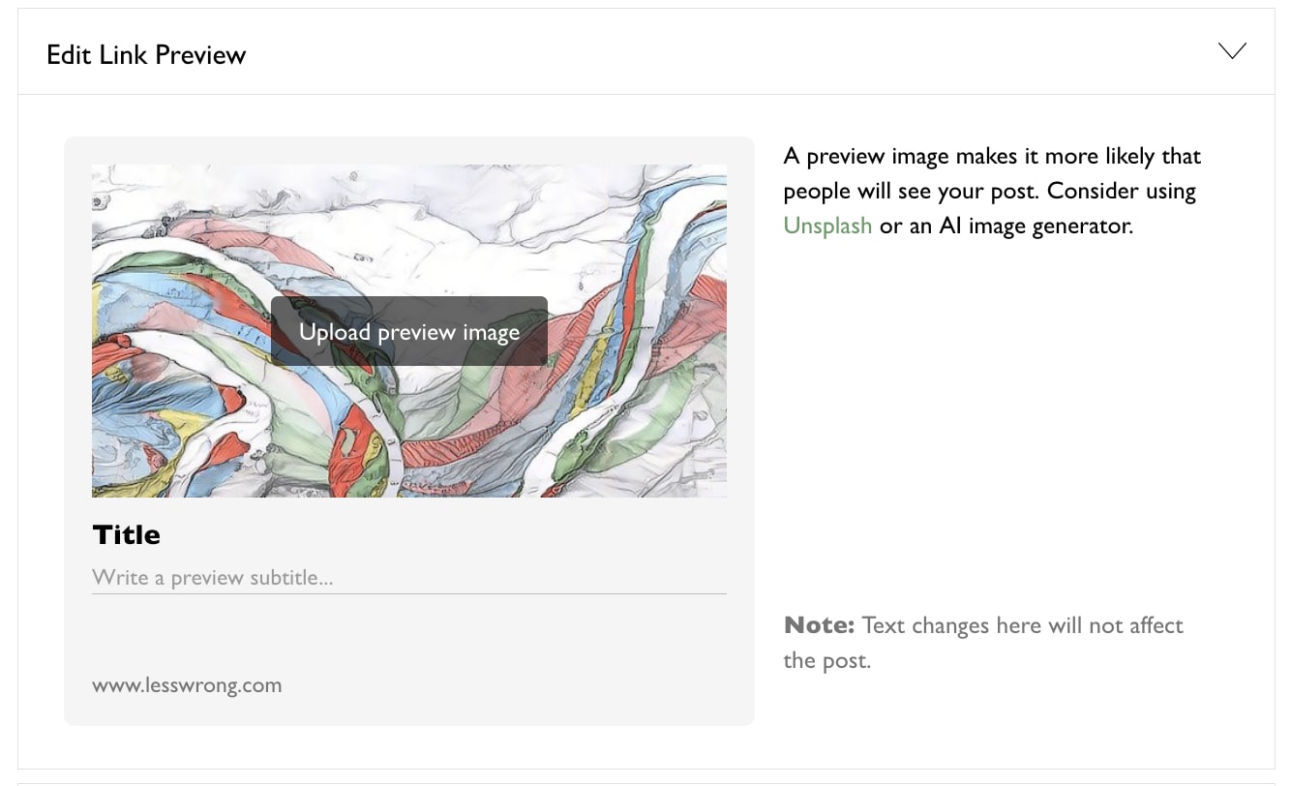Click the word "Preview" in the section header
The width and height of the screenshot is (1291, 786).
(200, 54)
